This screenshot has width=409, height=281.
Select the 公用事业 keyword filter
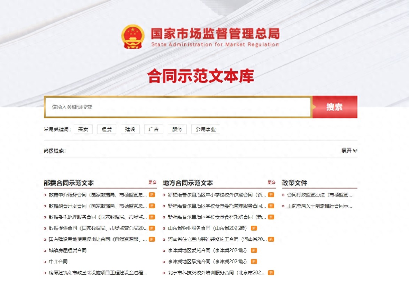206,129
